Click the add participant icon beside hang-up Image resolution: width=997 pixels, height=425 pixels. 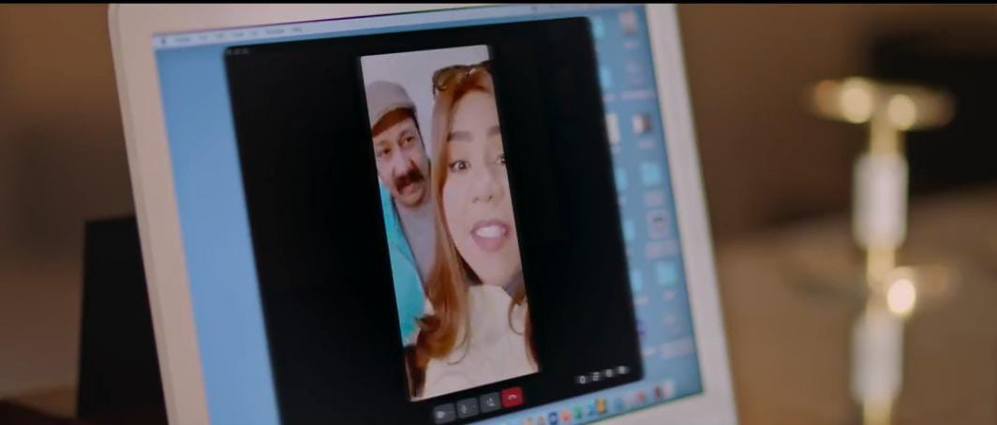[x=489, y=404]
